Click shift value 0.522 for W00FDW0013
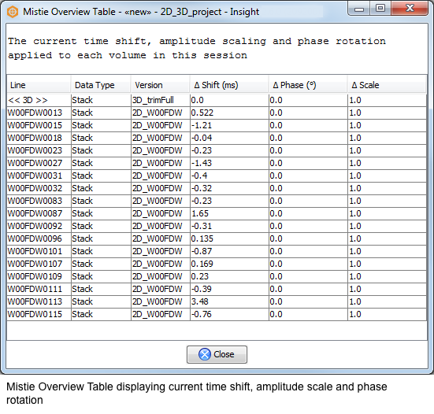Screen dimensions: 434x414 point(229,113)
